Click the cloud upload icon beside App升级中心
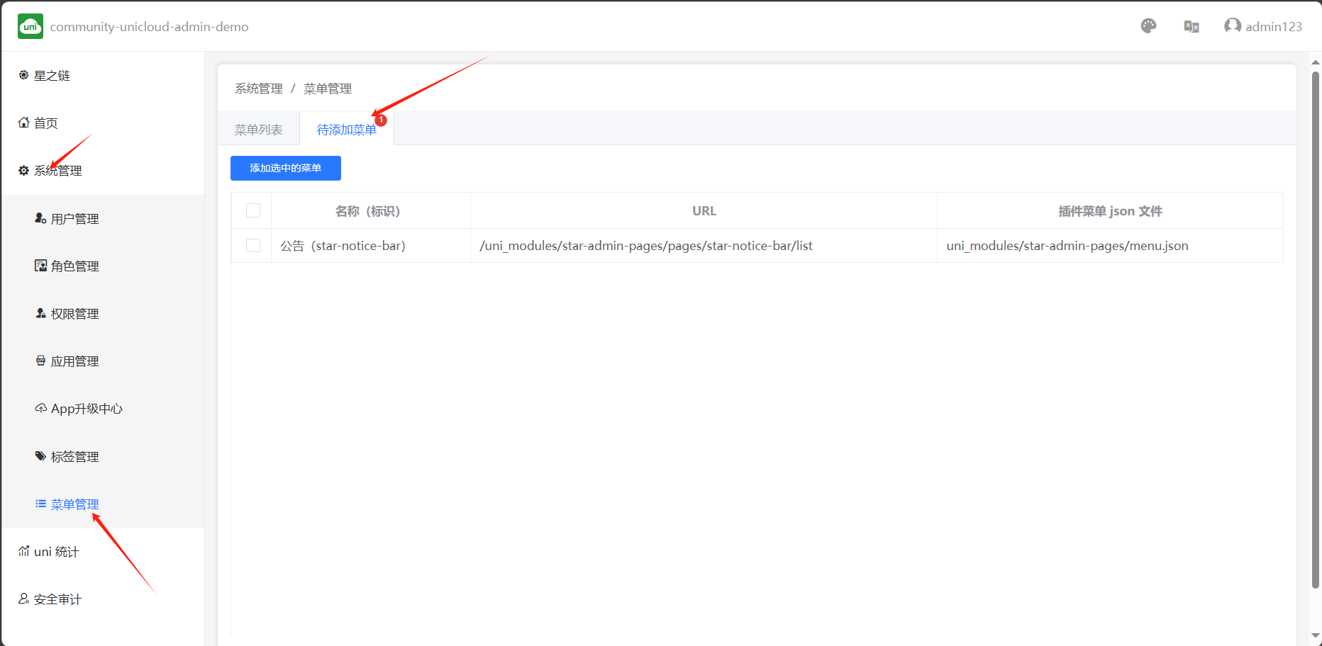The image size is (1322, 646). coord(40,409)
